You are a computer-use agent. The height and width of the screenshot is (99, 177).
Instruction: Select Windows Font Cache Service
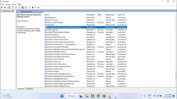pos(86,64)
